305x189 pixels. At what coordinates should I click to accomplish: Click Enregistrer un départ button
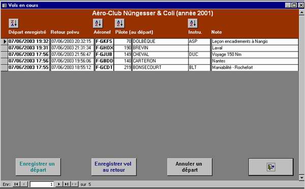38,167
